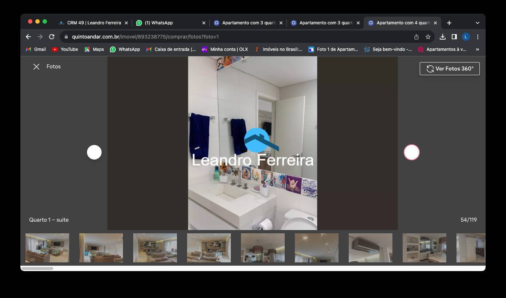Screen dimensions: 506x298
Task: Open the Chrome profile avatar L
Action: click(x=466, y=37)
